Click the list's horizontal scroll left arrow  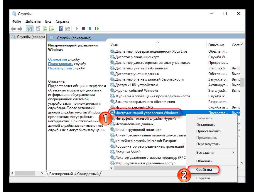pos(112,168)
